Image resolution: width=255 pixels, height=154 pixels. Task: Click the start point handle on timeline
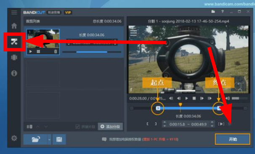coord(158,108)
